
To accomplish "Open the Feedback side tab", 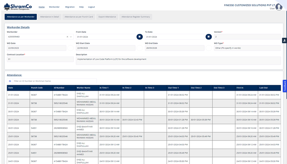I will tap(285, 86).
